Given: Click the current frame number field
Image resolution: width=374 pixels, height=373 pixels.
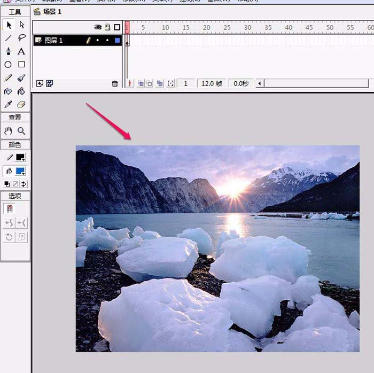Looking at the screenshot, I should 186,83.
